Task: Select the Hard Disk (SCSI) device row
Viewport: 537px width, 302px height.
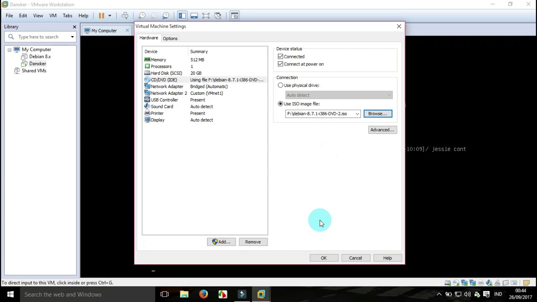Action: (205, 73)
